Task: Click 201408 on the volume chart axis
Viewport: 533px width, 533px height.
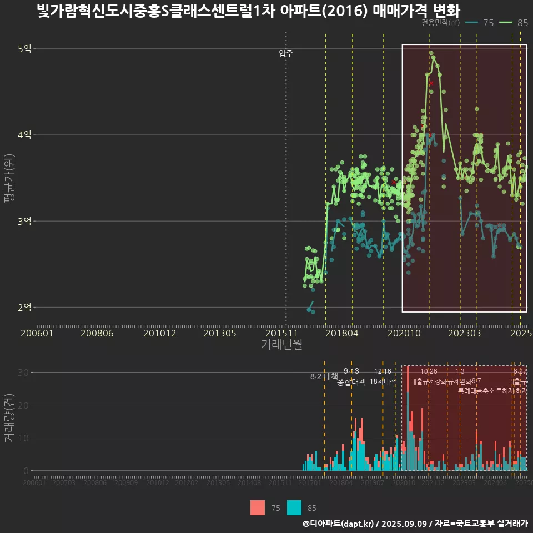Action: [x=249, y=482]
